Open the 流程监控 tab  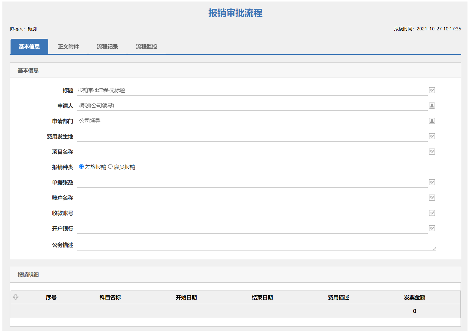[x=147, y=47]
